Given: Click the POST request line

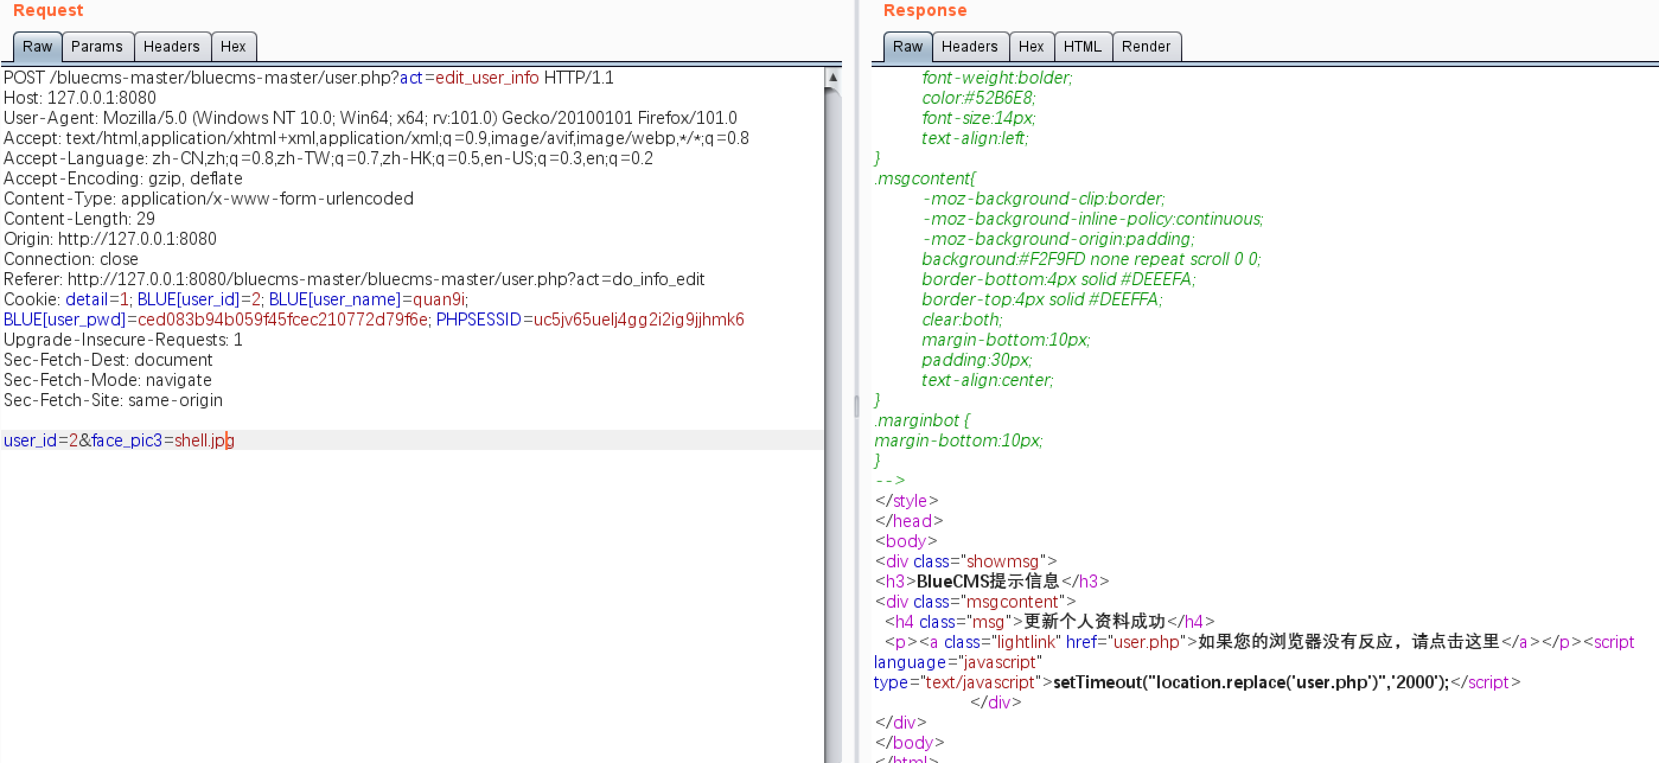Looking at the screenshot, I should [308, 77].
